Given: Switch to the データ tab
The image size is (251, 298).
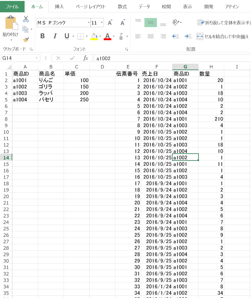Looking at the screenshot, I should 144,7.
